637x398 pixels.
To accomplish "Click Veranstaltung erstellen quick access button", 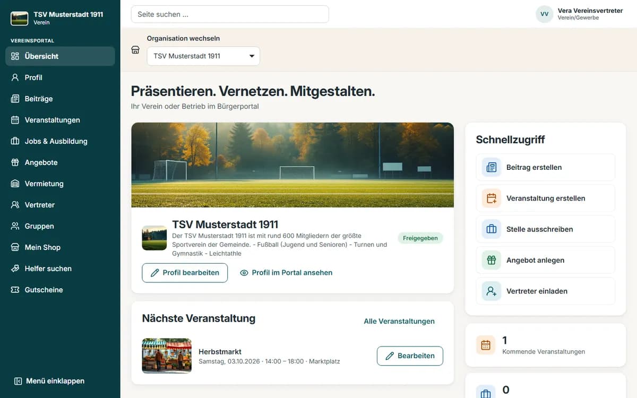I will point(546,198).
